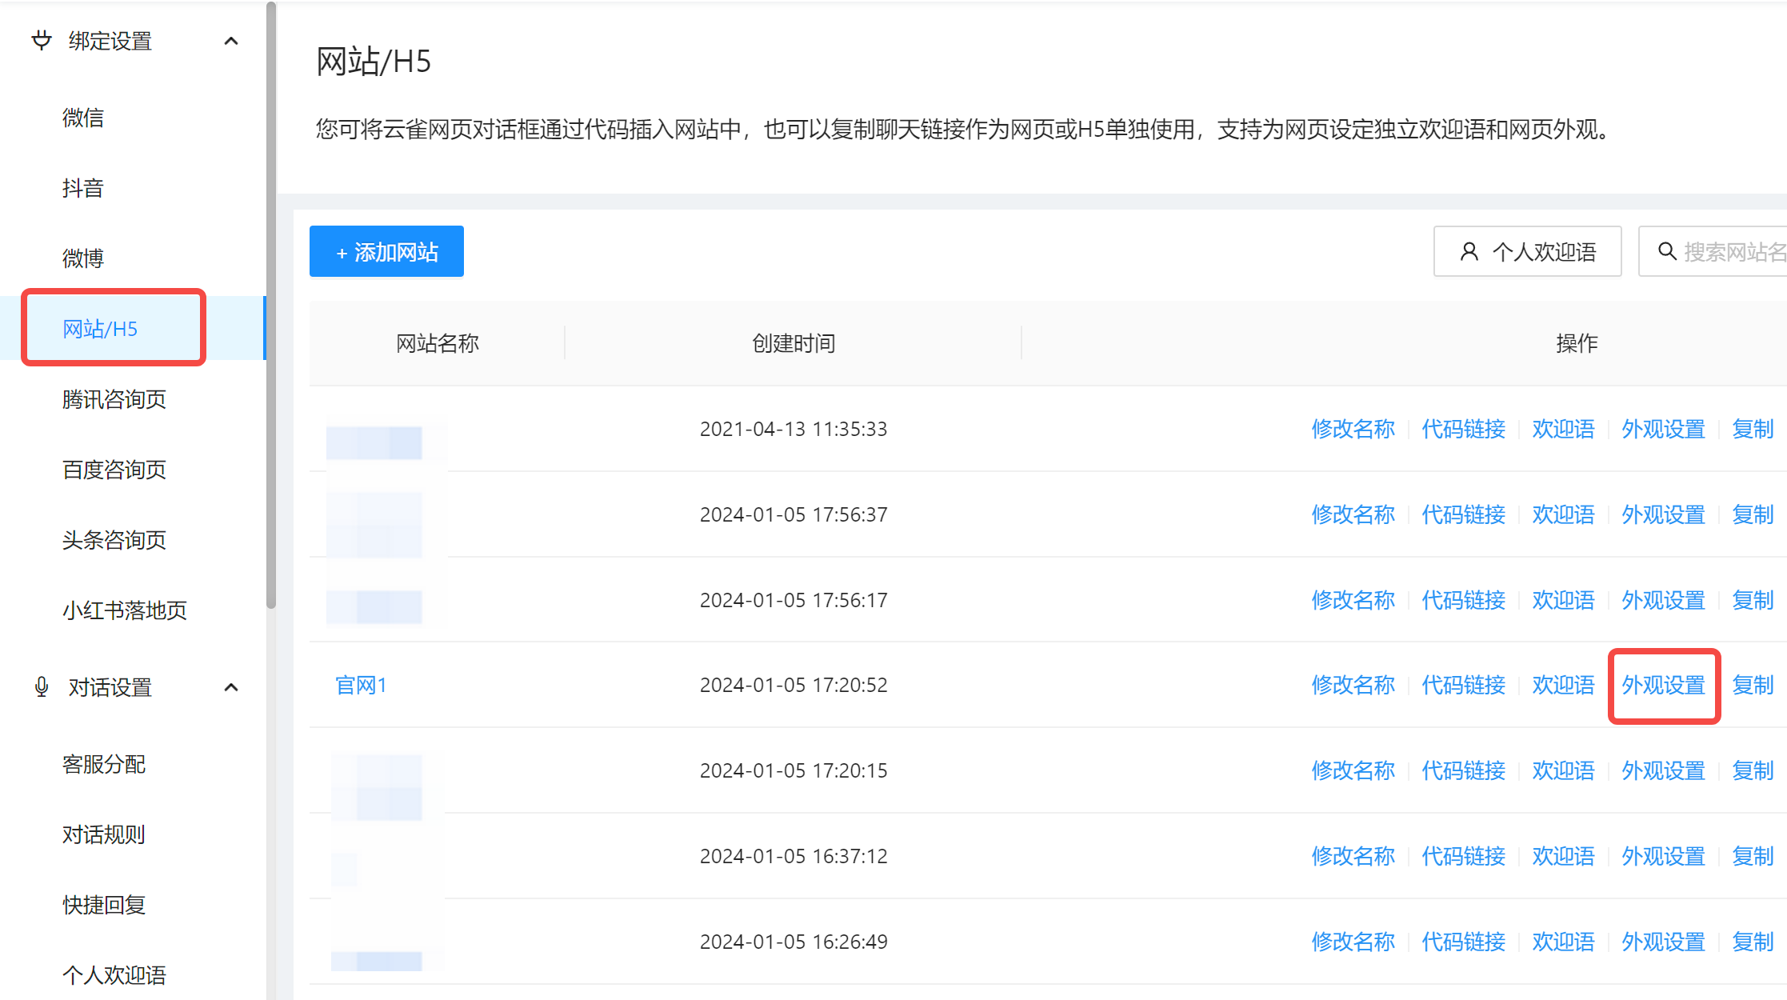
Task: Open 欢迎语 settings for 官网1
Action: [1563, 685]
